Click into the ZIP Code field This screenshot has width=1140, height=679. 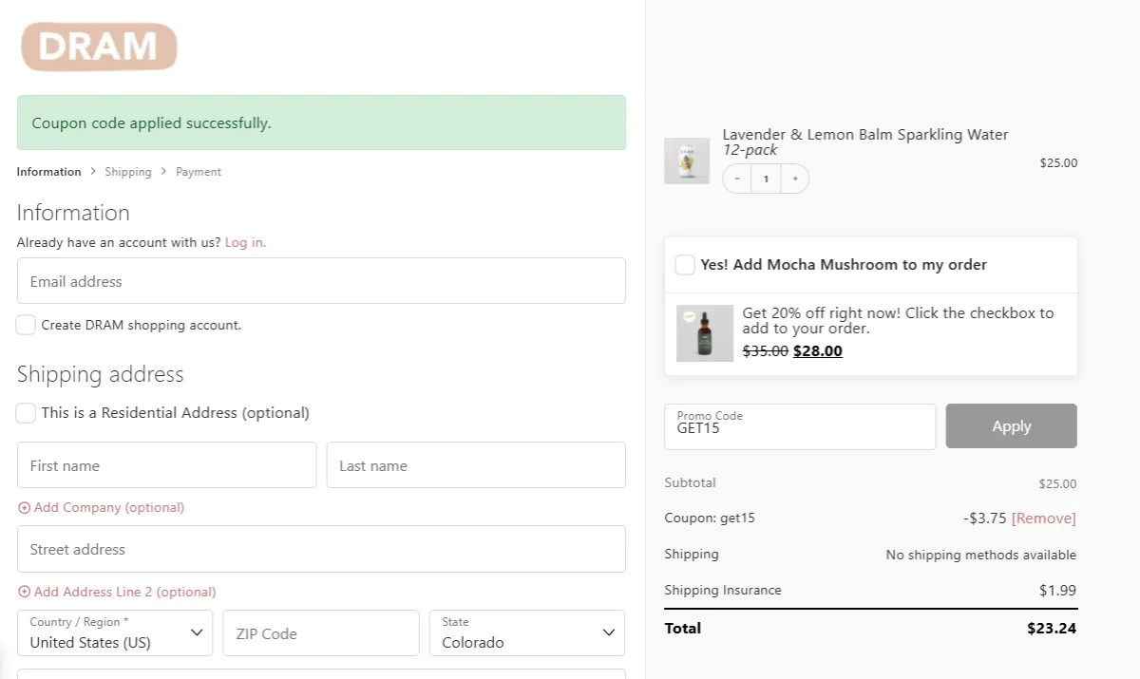[x=321, y=633]
